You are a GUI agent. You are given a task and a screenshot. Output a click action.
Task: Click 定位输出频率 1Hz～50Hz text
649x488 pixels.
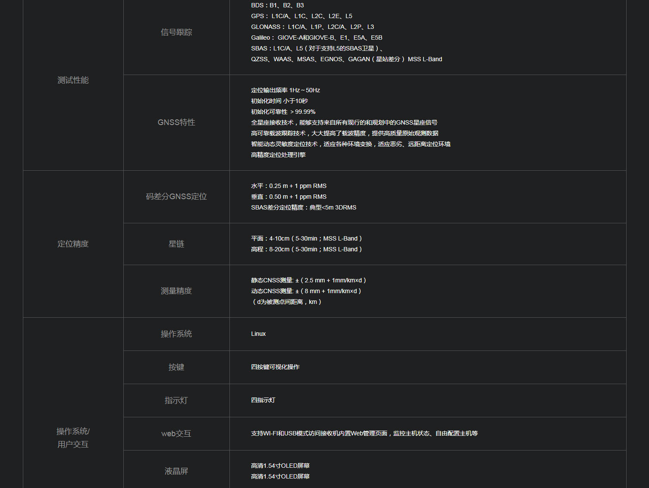(285, 90)
